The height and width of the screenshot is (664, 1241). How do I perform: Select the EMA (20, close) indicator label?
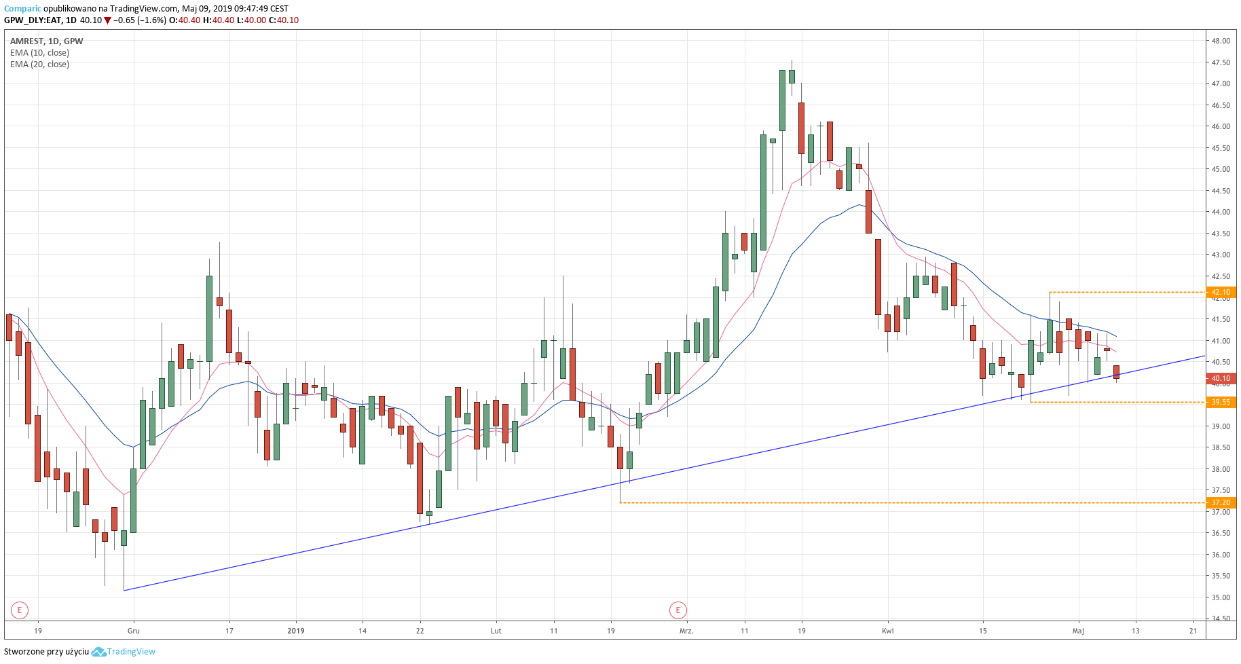pos(39,64)
